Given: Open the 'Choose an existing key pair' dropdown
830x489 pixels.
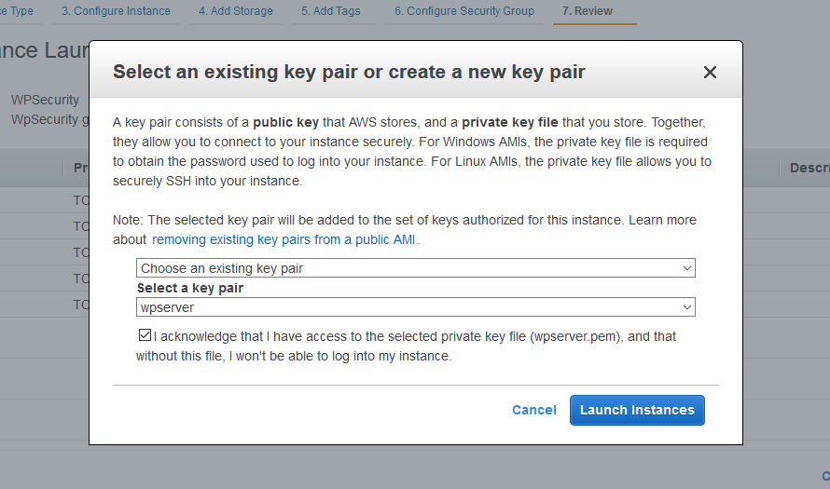Looking at the screenshot, I should (415, 268).
